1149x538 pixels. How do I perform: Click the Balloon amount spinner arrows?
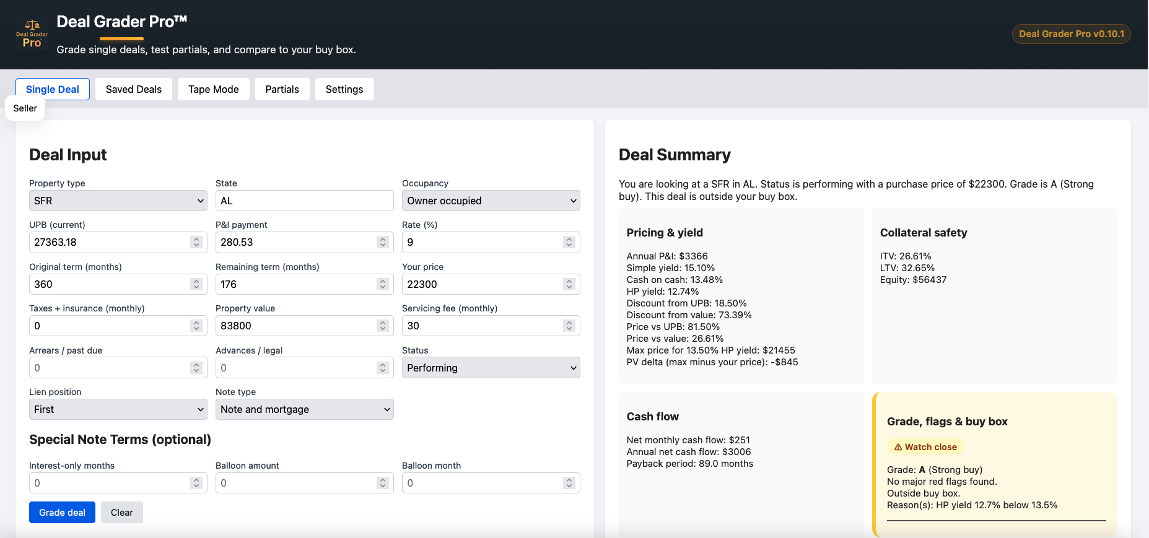click(x=383, y=483)
